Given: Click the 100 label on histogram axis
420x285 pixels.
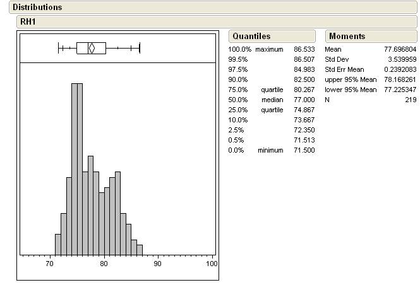Looking at the screenshot, I should [211, 264].
